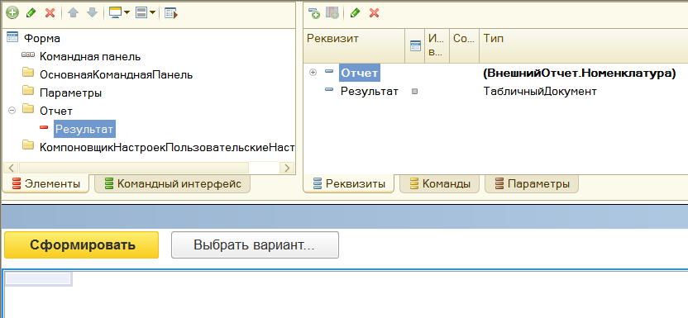Click the edit pencil in elements toolbar
The height and width of the screenshot is (318, 688).
[31, 12]
